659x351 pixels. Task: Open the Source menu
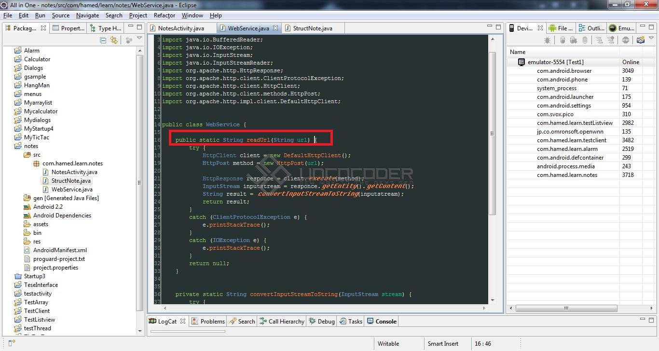tap(61, 15)
